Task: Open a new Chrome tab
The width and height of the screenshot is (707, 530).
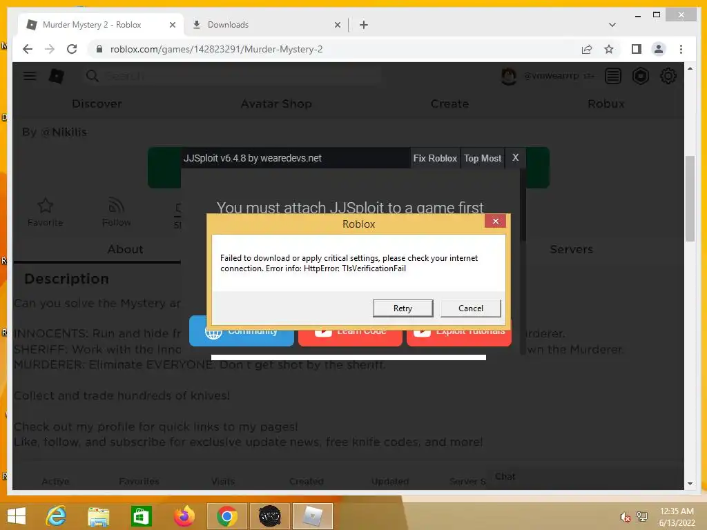Action: point(364,25)
